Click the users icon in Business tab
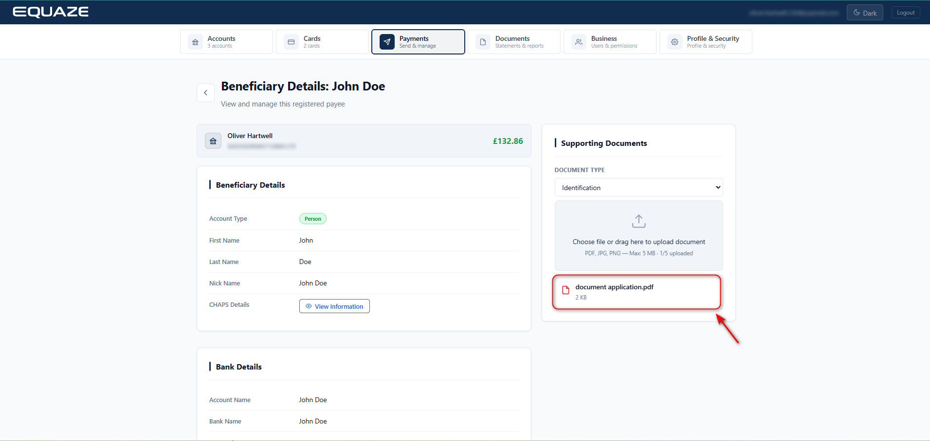Screen dimensions: 930x441 (x=579, y=42)
